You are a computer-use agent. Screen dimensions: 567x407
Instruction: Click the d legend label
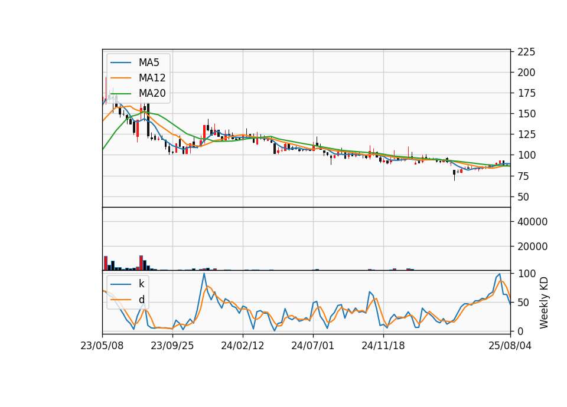(141, 300)
